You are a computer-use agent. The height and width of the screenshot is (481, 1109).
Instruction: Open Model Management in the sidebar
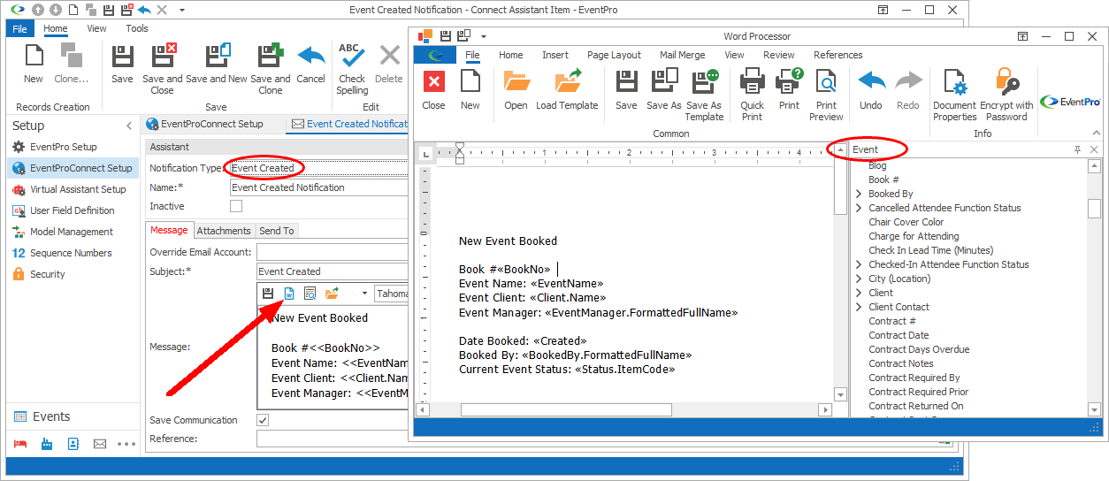point(72,232)
